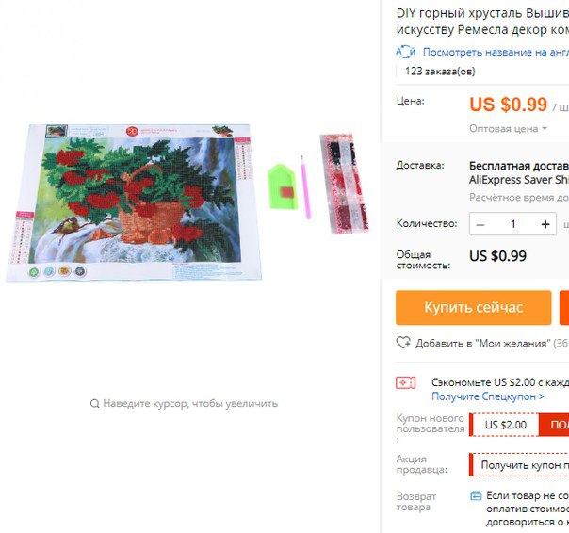Open the Получите Спецкупон link
This screenshot has height=533, width=569.
point(488,396)
